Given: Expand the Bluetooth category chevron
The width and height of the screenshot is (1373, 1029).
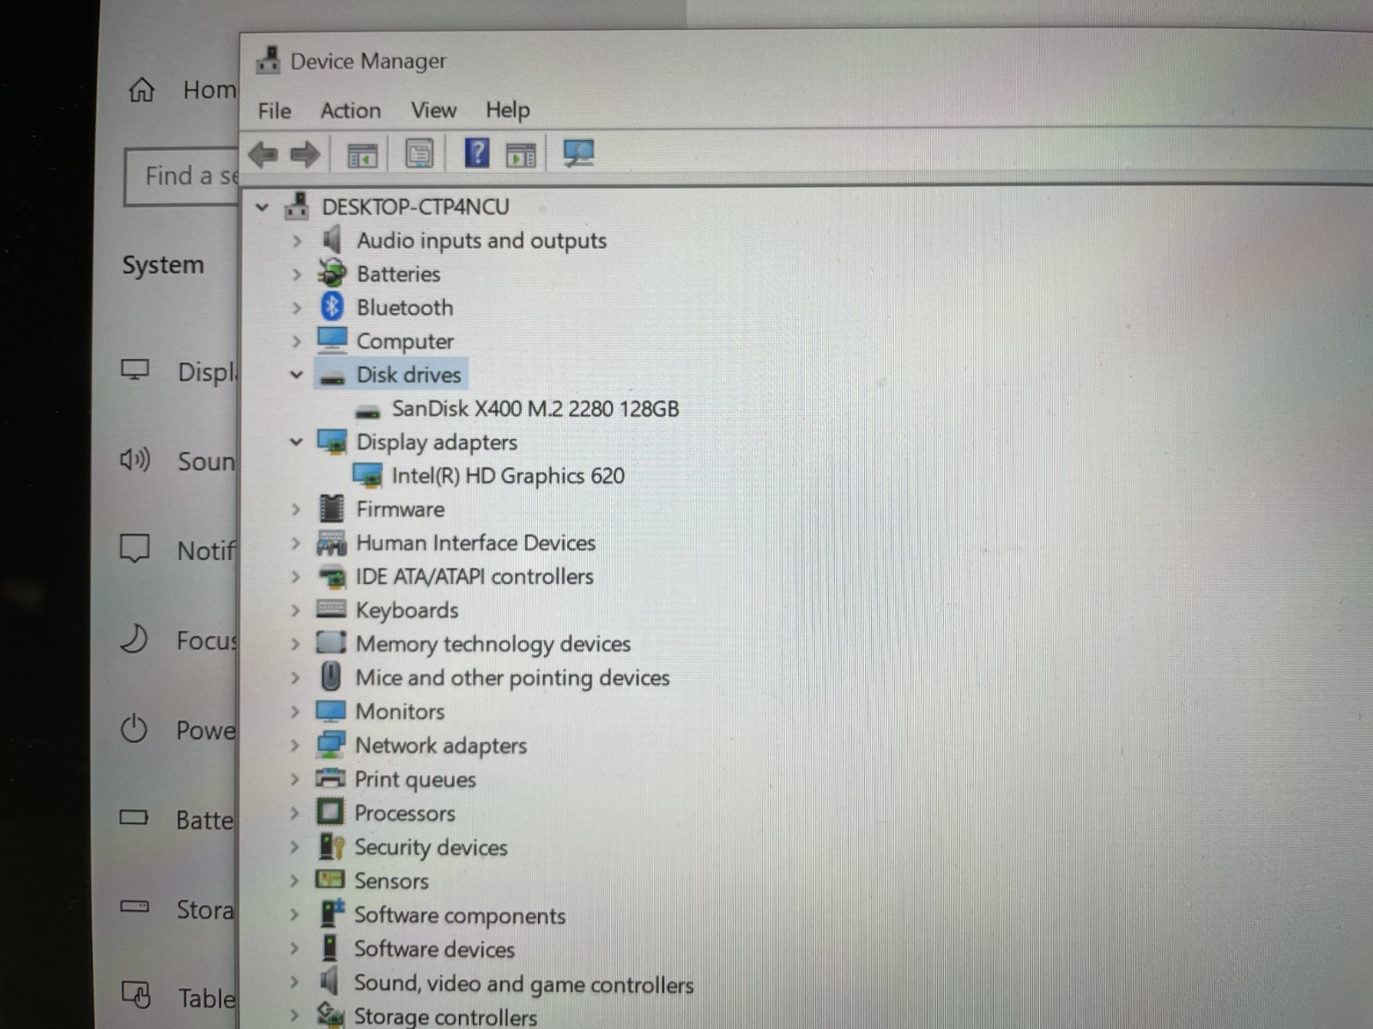Looking at the screenshot, I should [x=297, y=308].
